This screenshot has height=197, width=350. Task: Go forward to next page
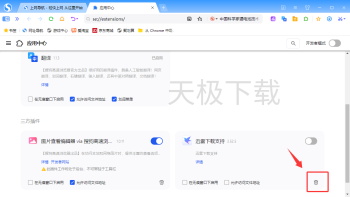[x=40, y=19]
